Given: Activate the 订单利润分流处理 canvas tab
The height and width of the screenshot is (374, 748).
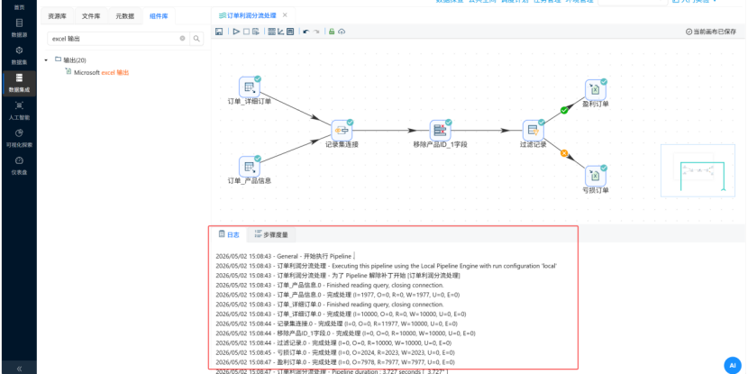Looking at the screenshot, I should click(247, 15).
